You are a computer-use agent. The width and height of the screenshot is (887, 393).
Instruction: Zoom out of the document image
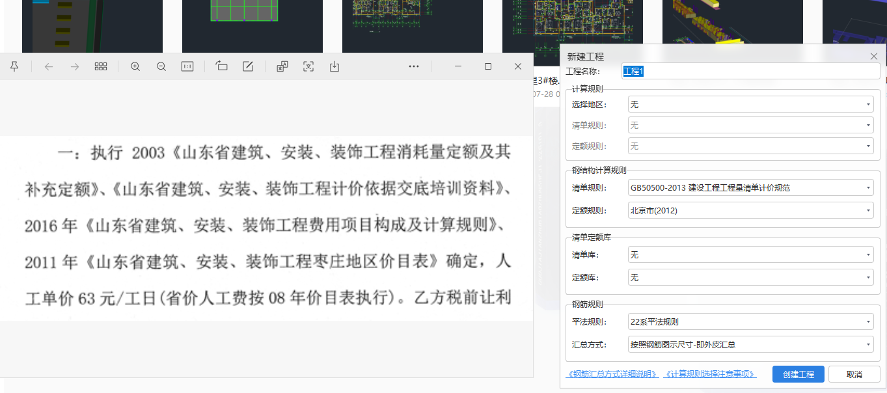[161, 66]
